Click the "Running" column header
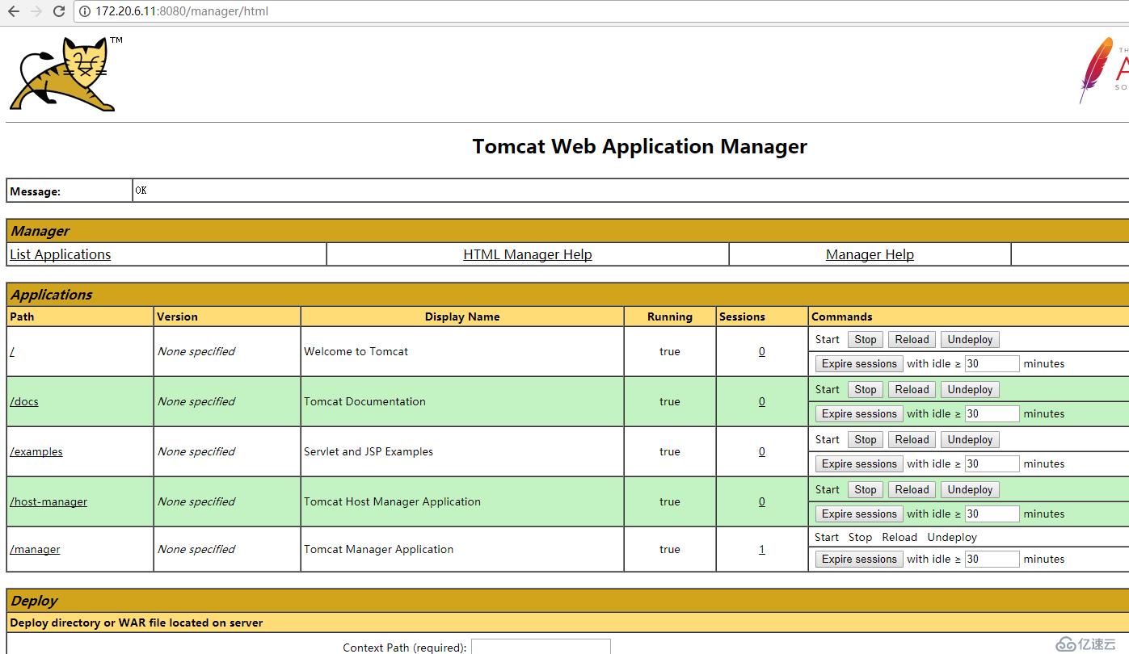 pos(670,317)
